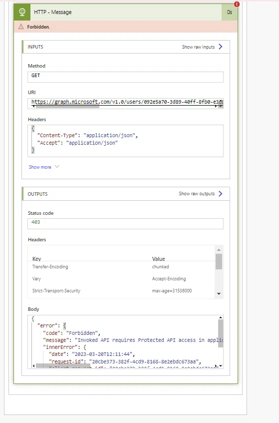Click the Forbidden. error message text
The width and height of the screenshot is (279, 423).
point(38,27)
